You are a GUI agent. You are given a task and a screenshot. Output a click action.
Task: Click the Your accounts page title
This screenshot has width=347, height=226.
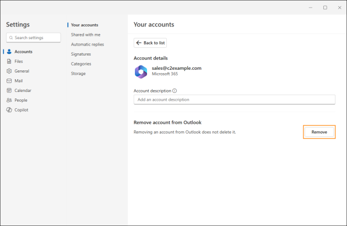(x=154, y=25)
